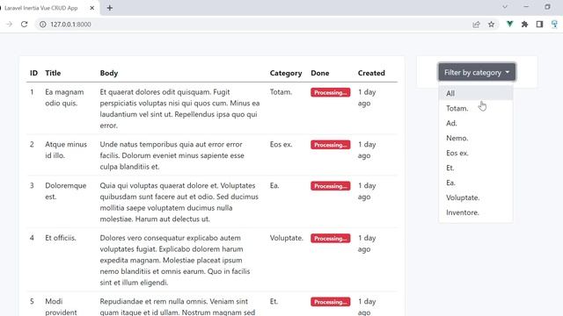Click the Category column header

point(286,73)
